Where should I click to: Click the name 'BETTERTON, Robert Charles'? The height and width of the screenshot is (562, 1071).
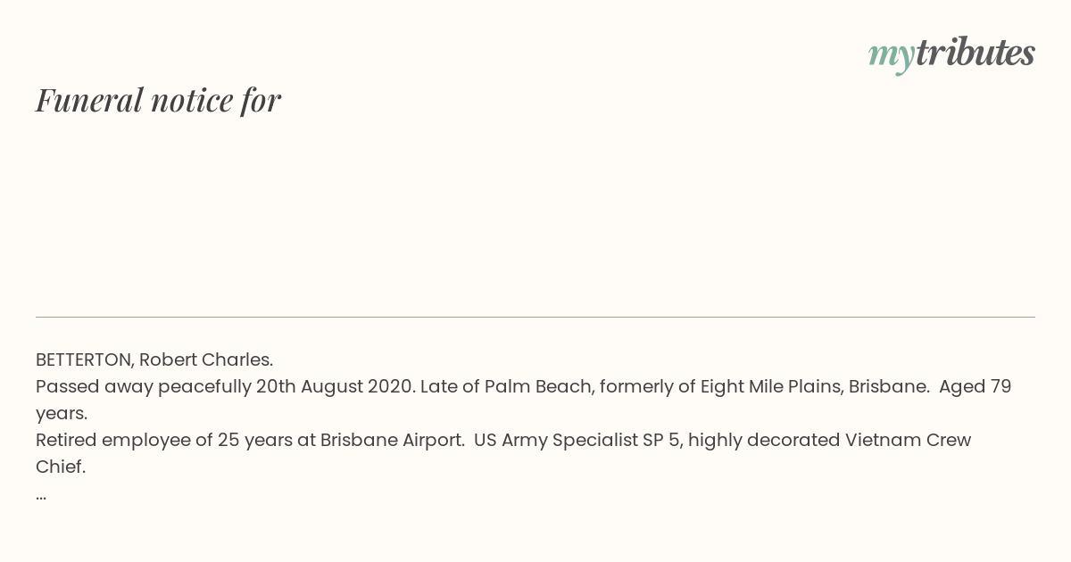point(154,360)
